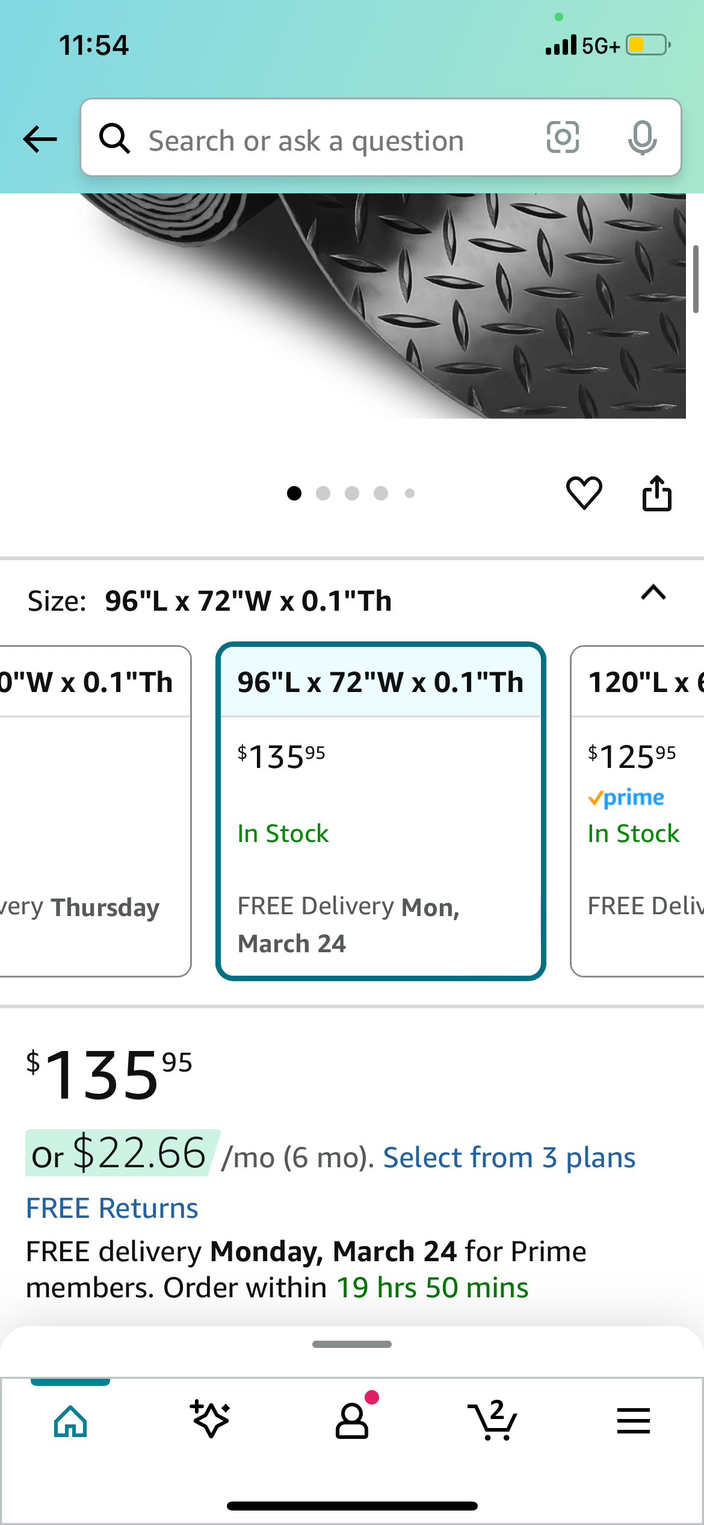Collapse the Size options chevron
The width and height of the screenshot is (704, 1525).
[x=653, y=593]
